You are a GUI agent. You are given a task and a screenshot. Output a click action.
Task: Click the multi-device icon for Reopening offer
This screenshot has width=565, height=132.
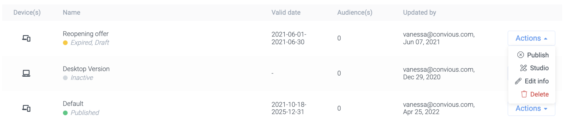(26, 38)
